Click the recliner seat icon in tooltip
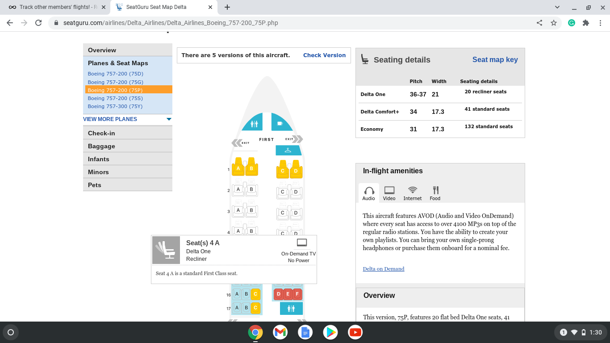Screen dimensions: 610x343 [x=166, y=250]
